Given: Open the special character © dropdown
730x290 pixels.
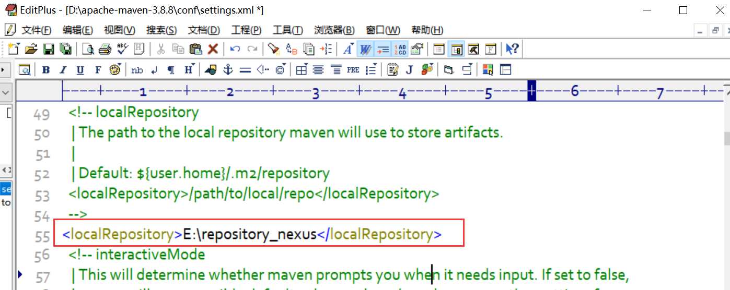Looking at the screenshot, I should (281, 69).
